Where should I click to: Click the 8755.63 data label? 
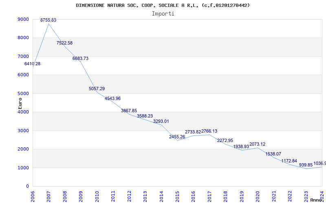[x=48, y=20]
